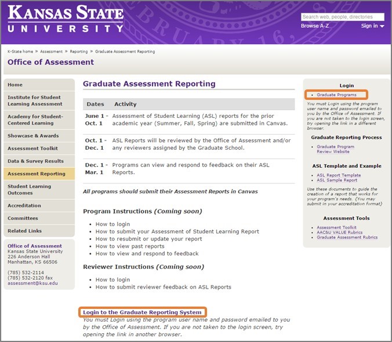Click the Activity column header
The image size is (392, 342).
click(125, 104)
